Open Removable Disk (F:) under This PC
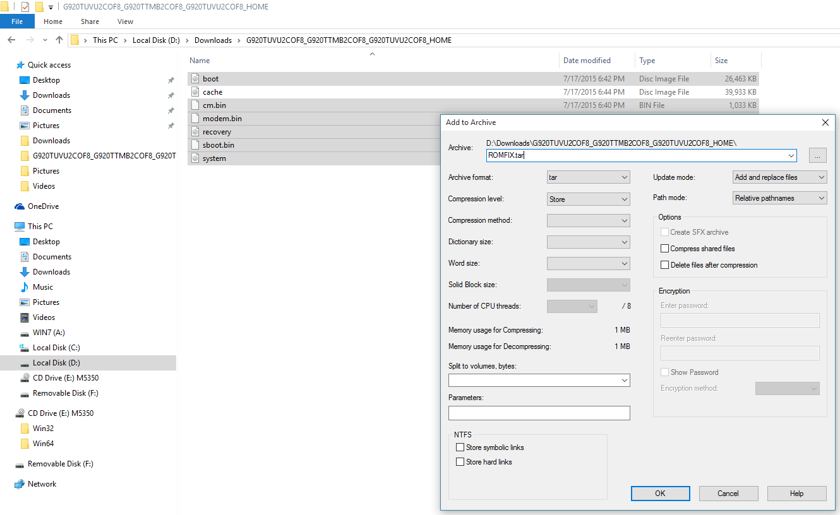 (x=25, y=393)
